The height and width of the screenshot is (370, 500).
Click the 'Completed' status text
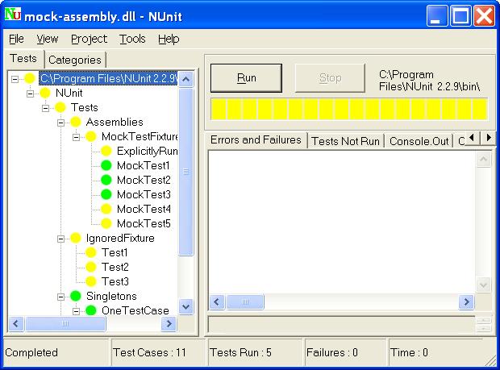[x=31, y=352]
